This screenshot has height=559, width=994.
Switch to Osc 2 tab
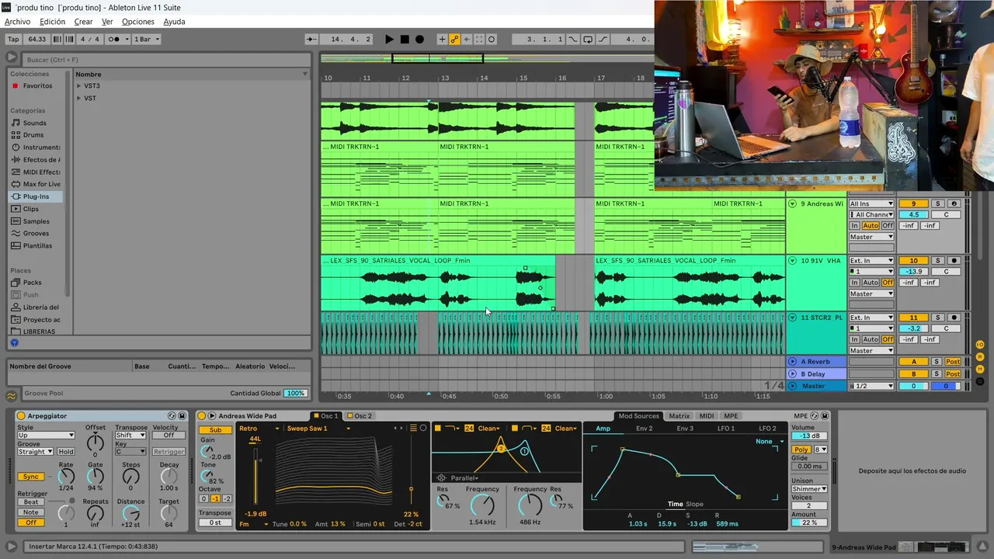[x=360, y=416]
